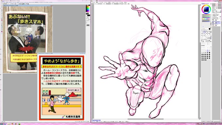Viewport: 222px width, 125px height.
Task: Toggle visibility of the highlighted SAI layer
Action: pyautogui.click(x=213, y=22)
